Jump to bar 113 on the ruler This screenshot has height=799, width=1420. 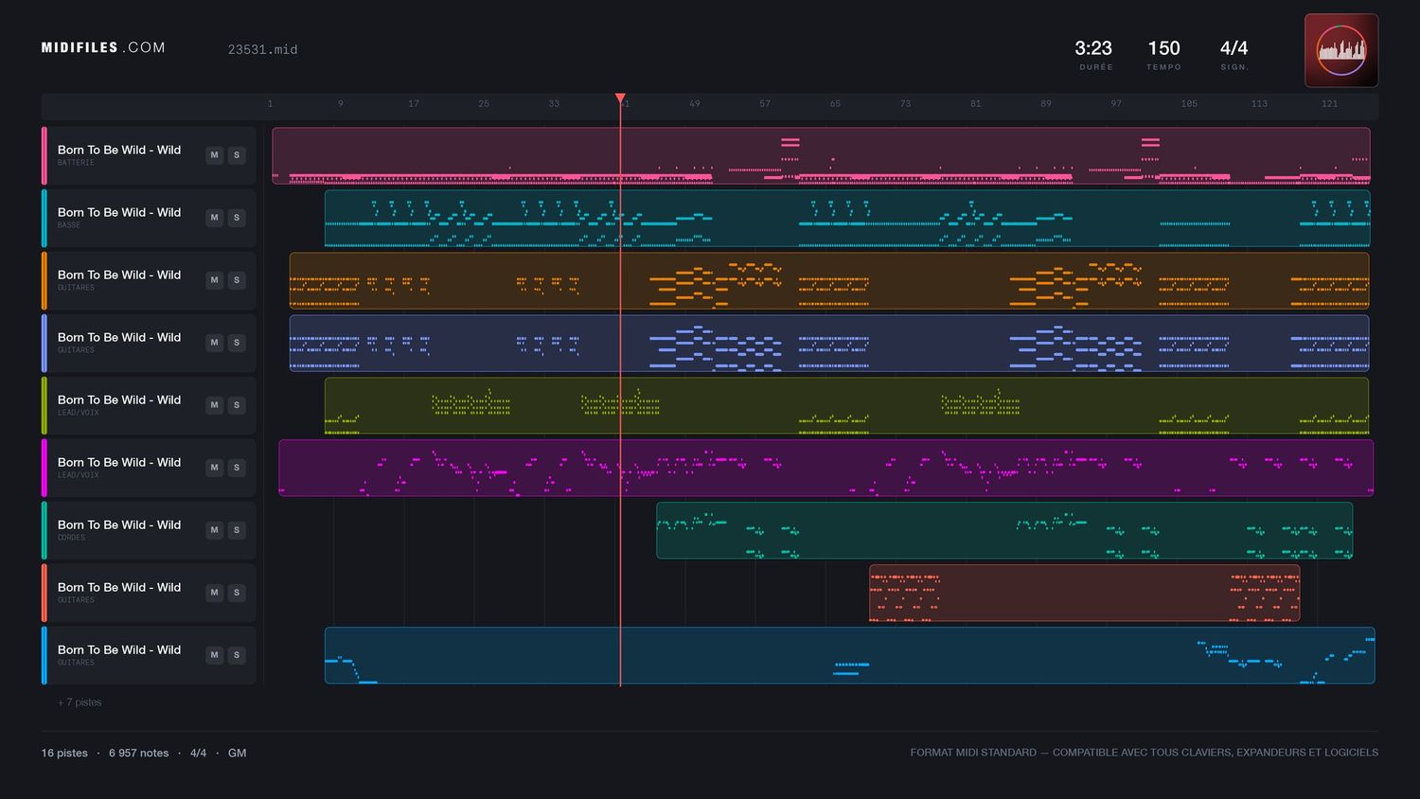tap(1259, 104)
